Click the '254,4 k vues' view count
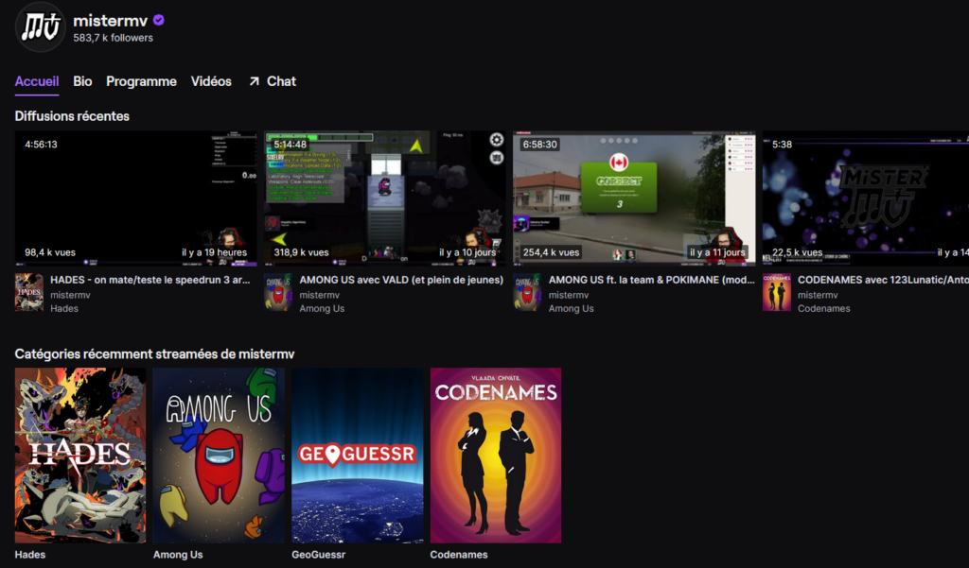This screenshot has height=568, width=969. coord(552,252)
